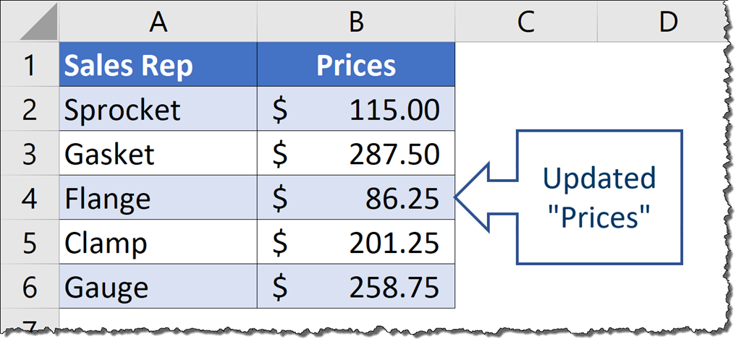Click the Sales Rep header cell
The width and height of the screenshot is (741, 344).
pyautogui.click(x=158, y=66)
